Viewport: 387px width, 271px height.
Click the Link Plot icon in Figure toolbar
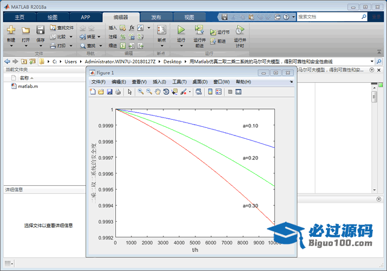[x=199, y=92]
